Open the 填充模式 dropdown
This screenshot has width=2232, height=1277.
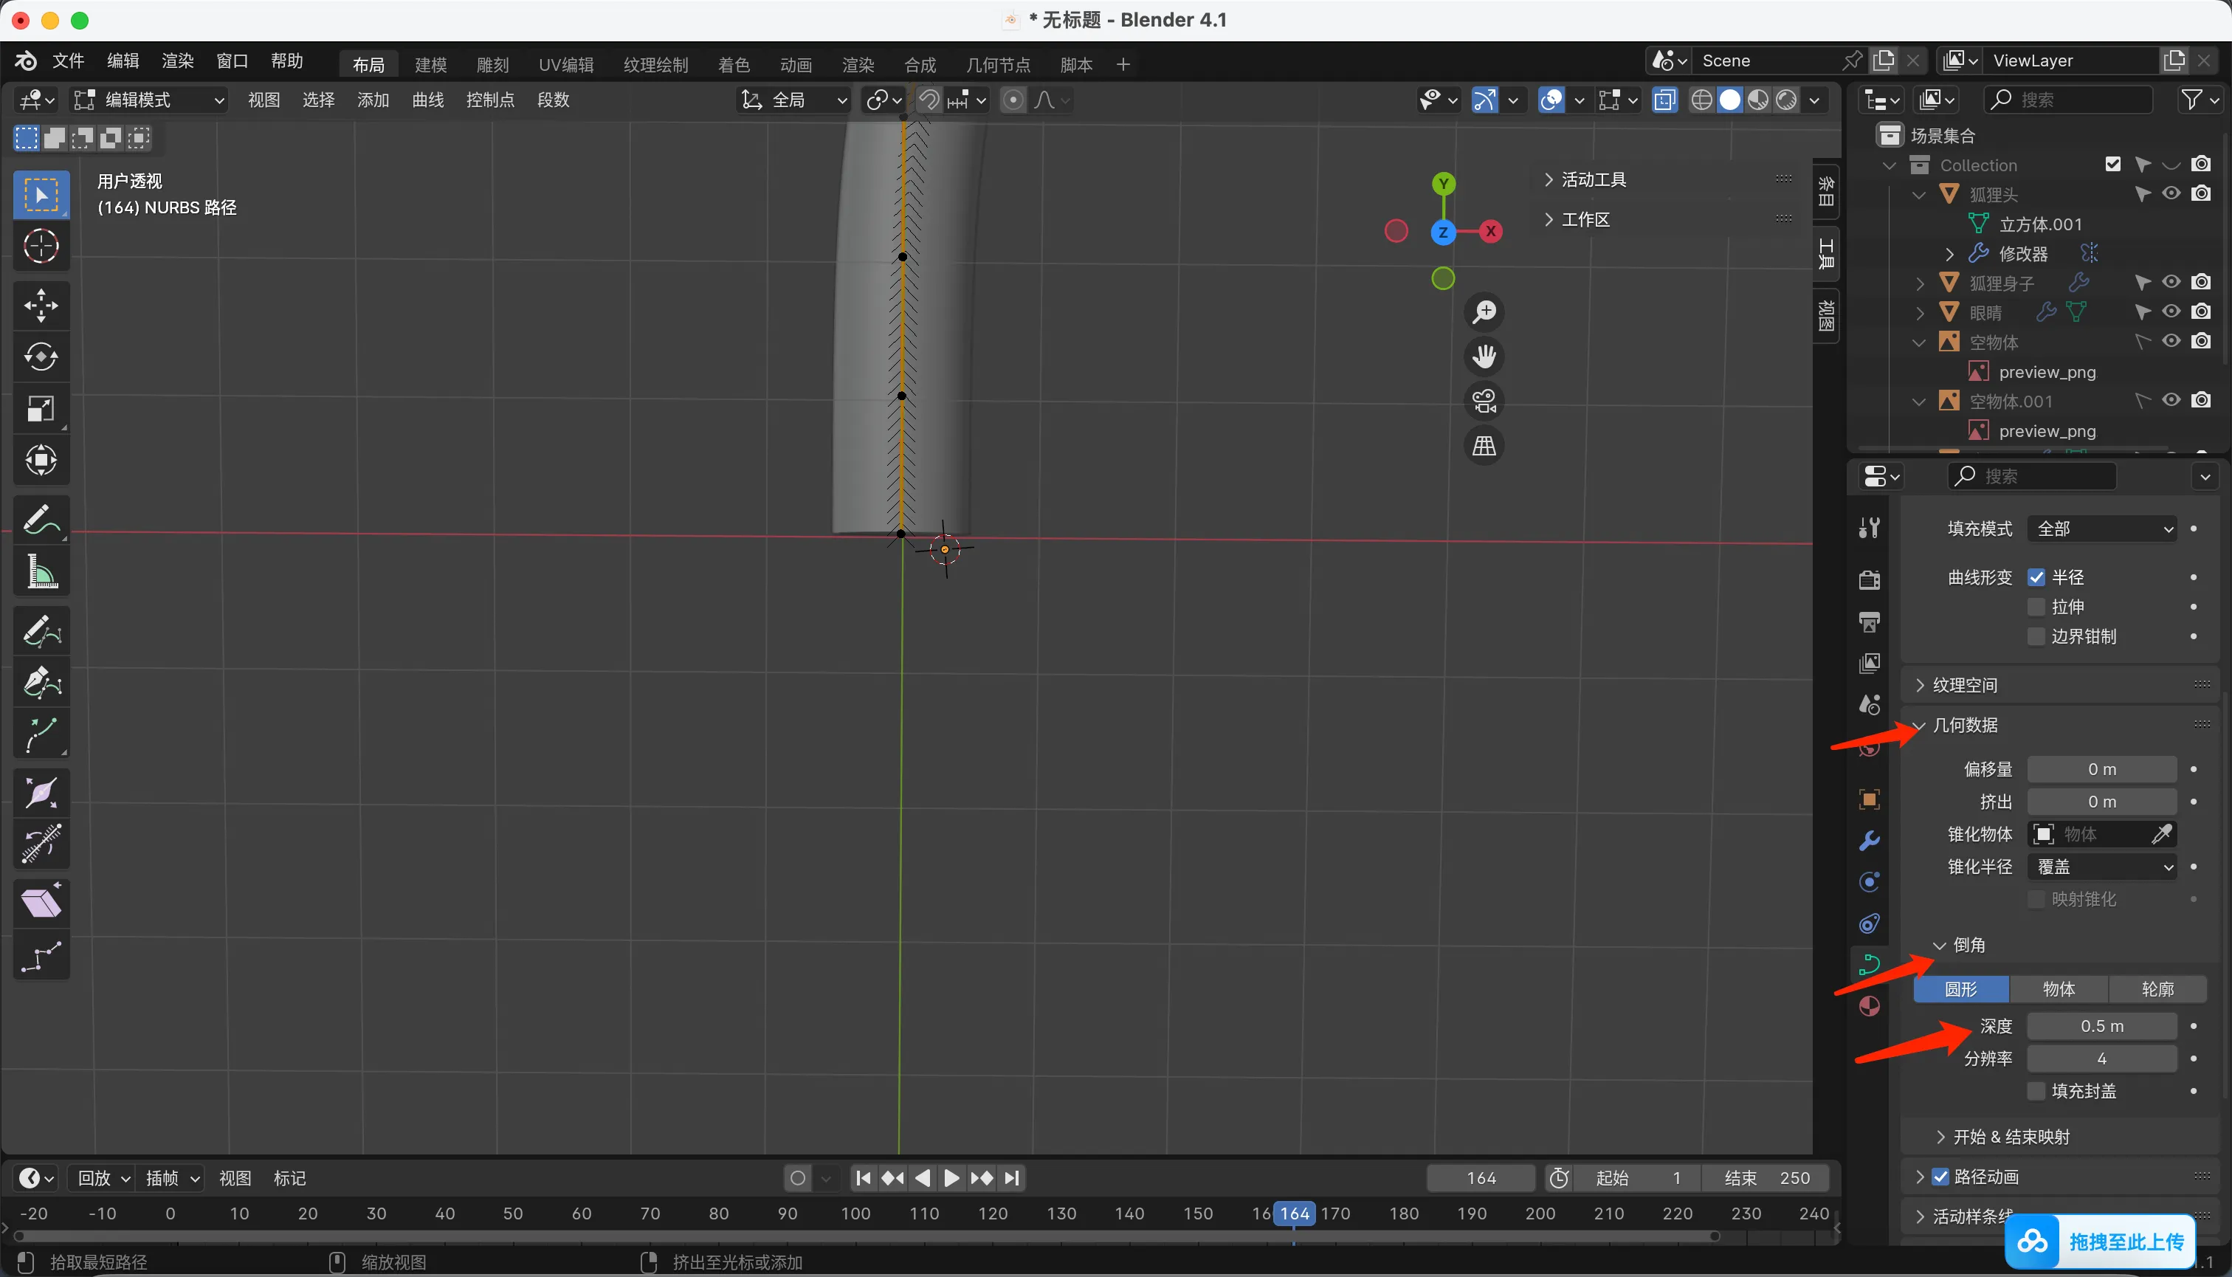point(2102,529)
